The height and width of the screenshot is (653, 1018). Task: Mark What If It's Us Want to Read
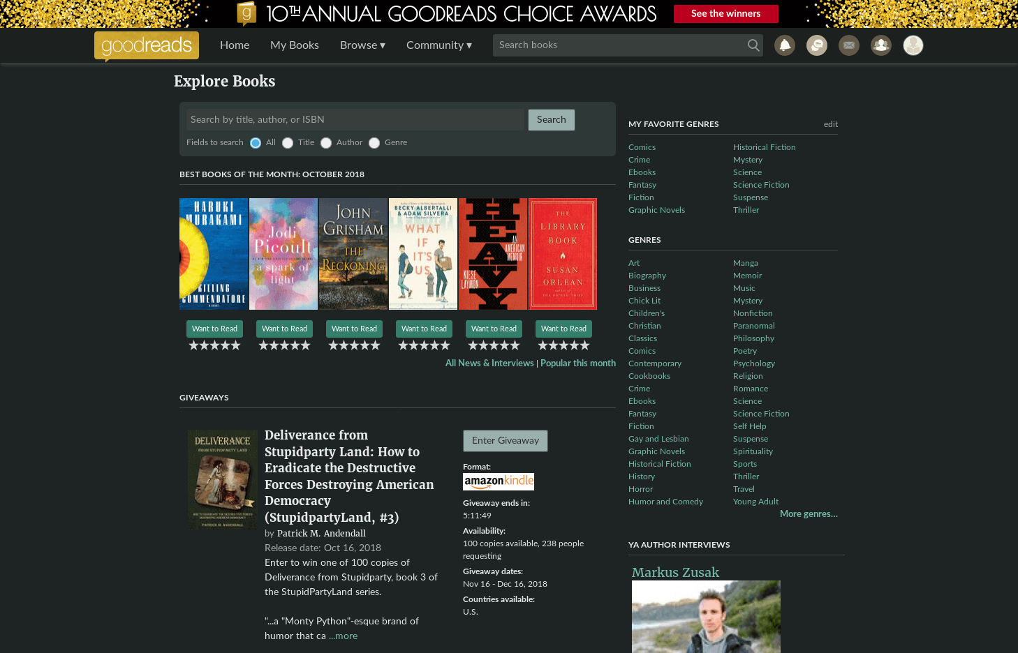pyautogui.click(x=424, y=329)
